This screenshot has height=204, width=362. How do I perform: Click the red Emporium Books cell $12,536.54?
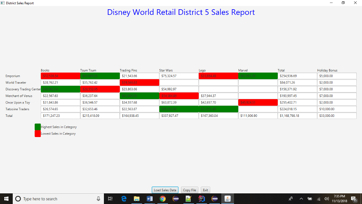tap(60, 76)
